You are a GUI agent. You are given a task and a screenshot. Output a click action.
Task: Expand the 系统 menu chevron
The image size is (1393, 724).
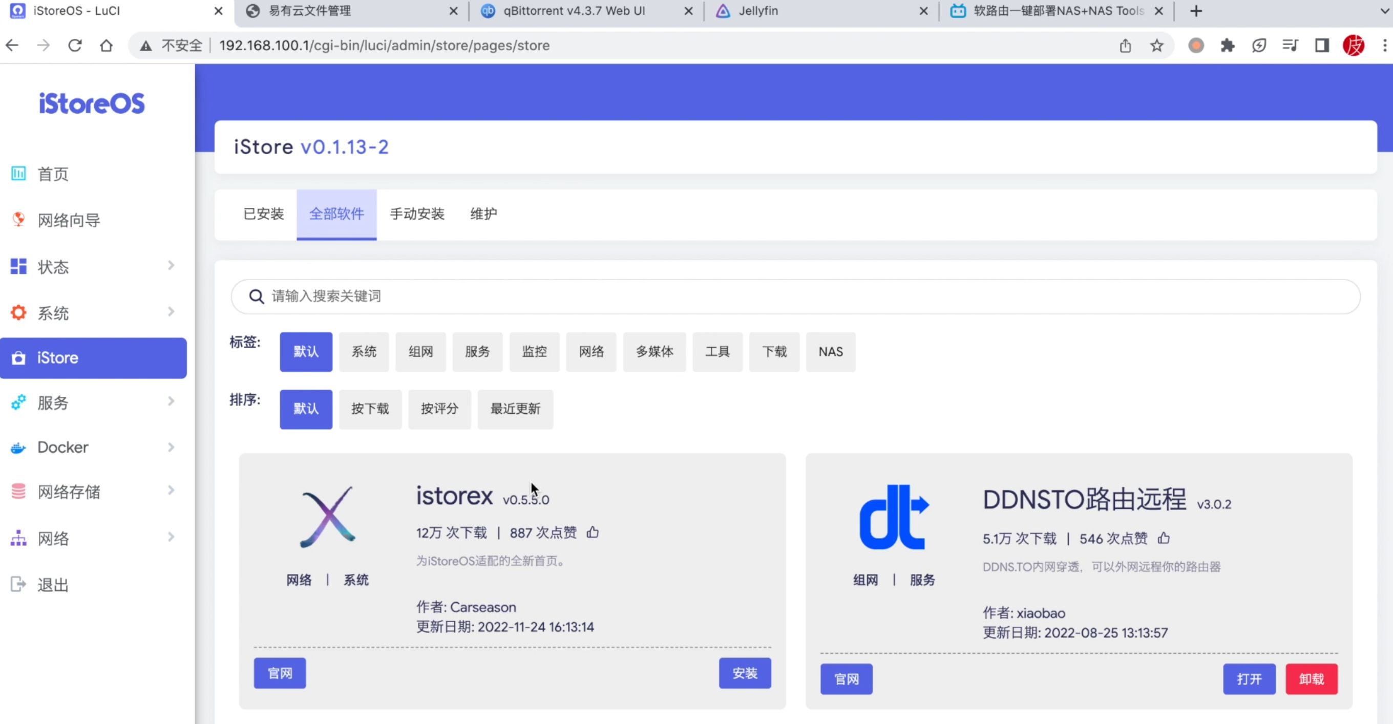[x=171, y=312]
